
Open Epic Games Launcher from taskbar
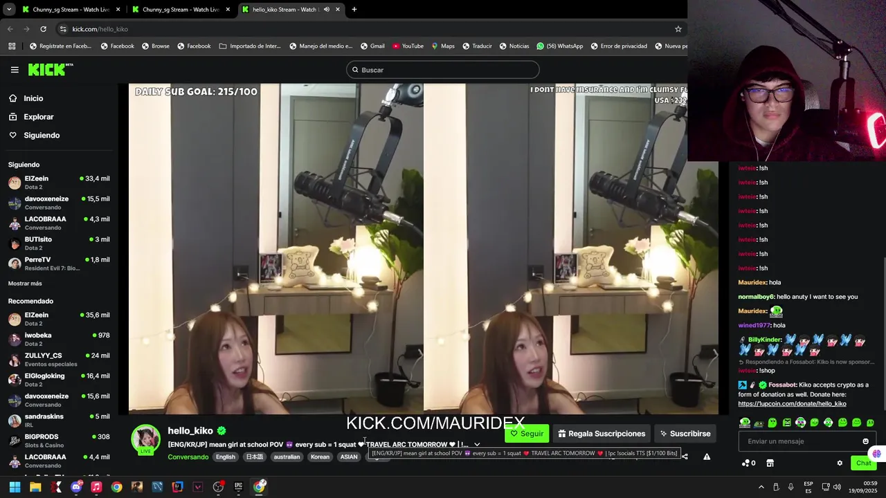click(238, 487)
